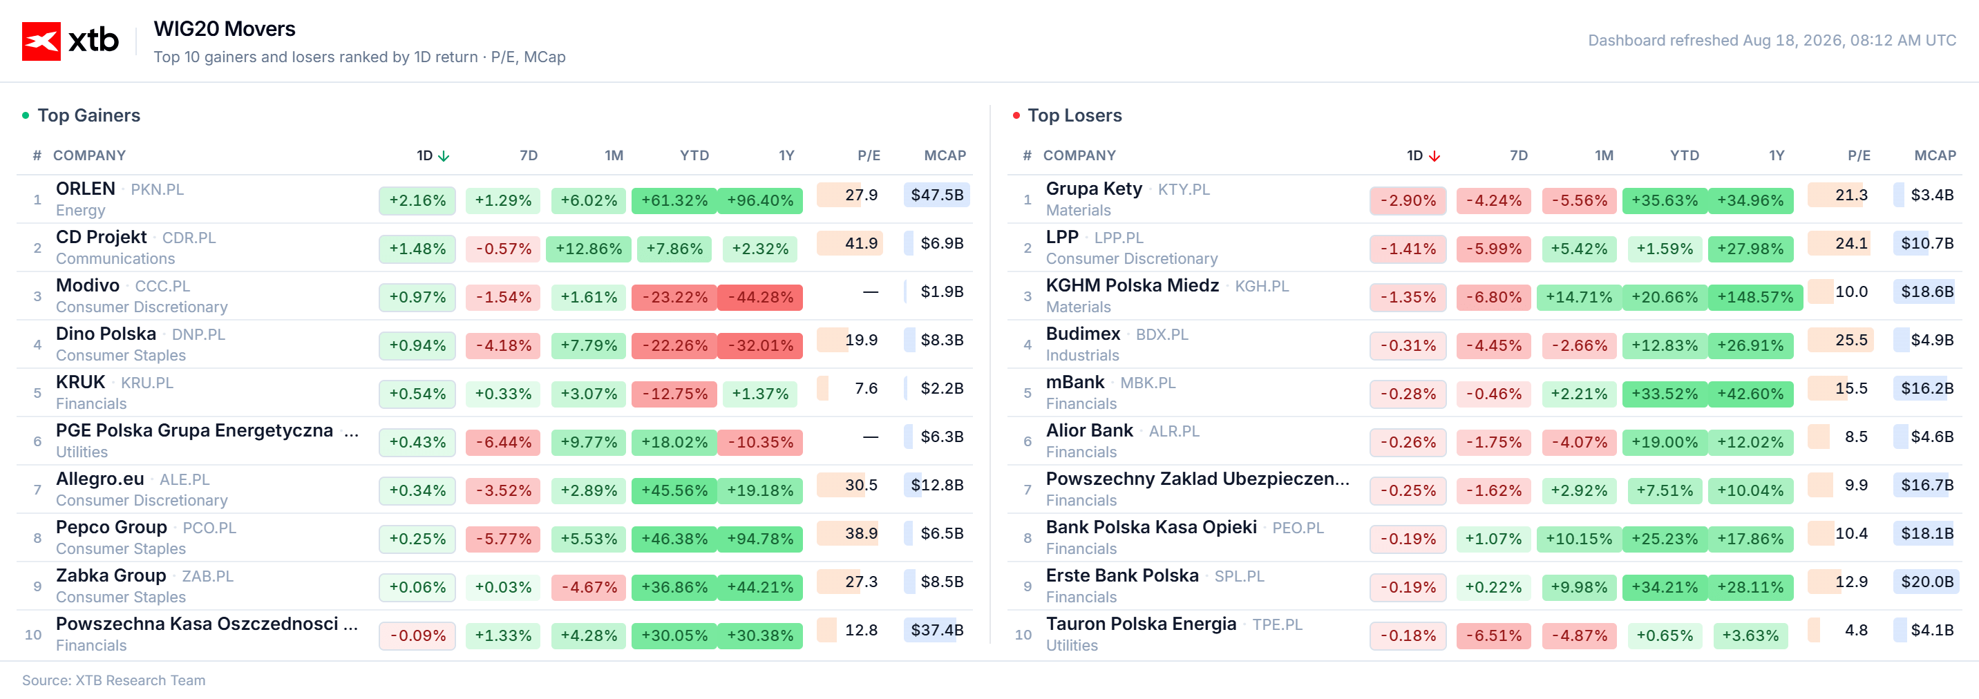Image resolution: width=1979 pixels, height=699 pixels.
Task: Click the red Top Losers dot
Action: pos(1016,115)
